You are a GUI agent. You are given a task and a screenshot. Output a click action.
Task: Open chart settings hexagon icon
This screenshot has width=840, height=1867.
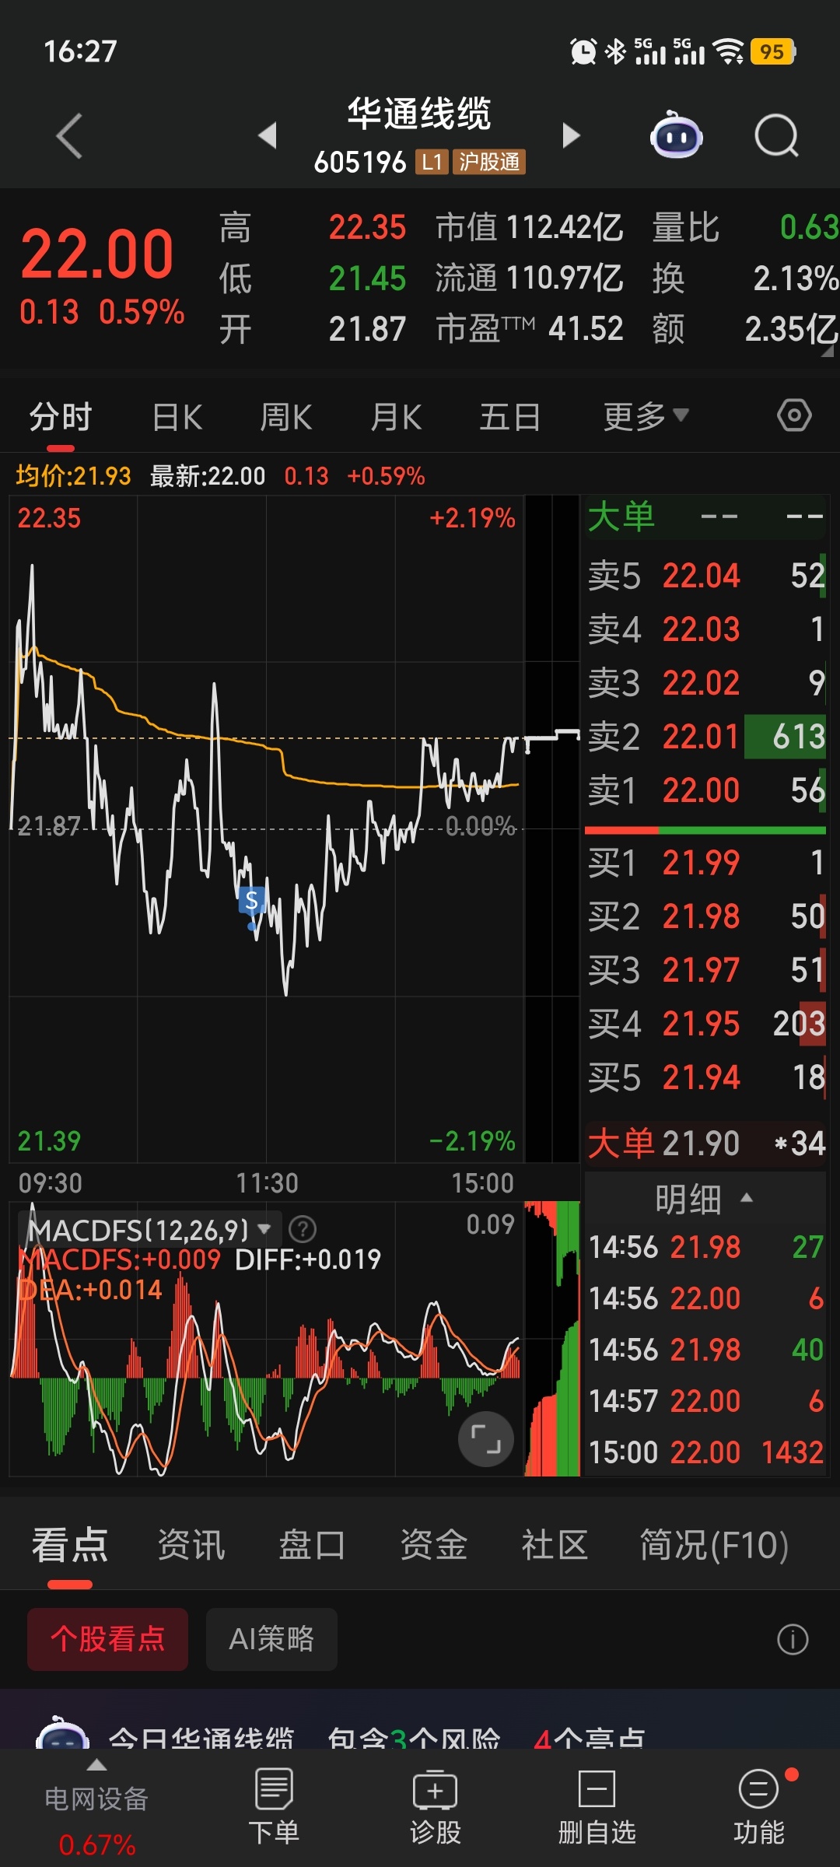794,415
